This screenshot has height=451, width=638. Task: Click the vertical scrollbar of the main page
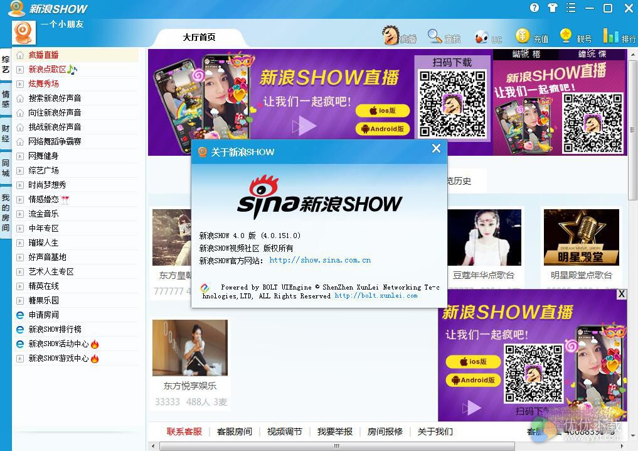[632, 131]
